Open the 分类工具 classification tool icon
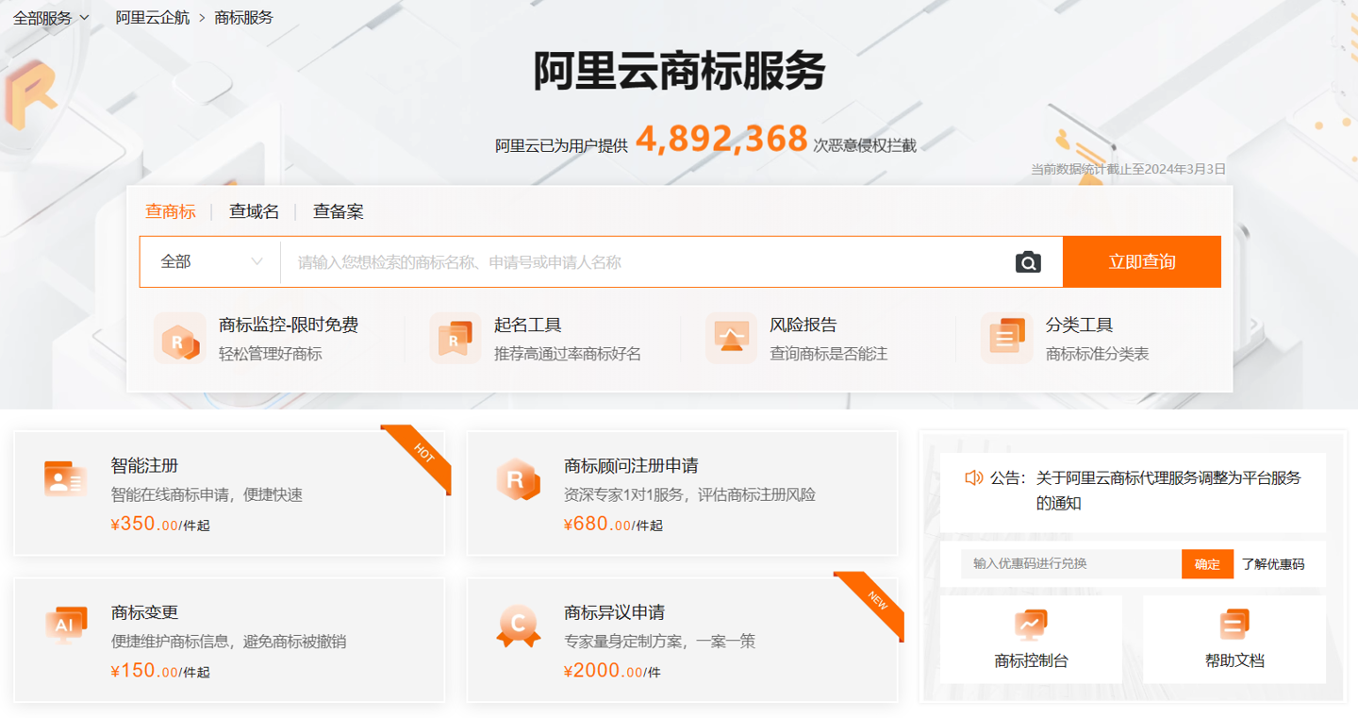 point(1006,338)
